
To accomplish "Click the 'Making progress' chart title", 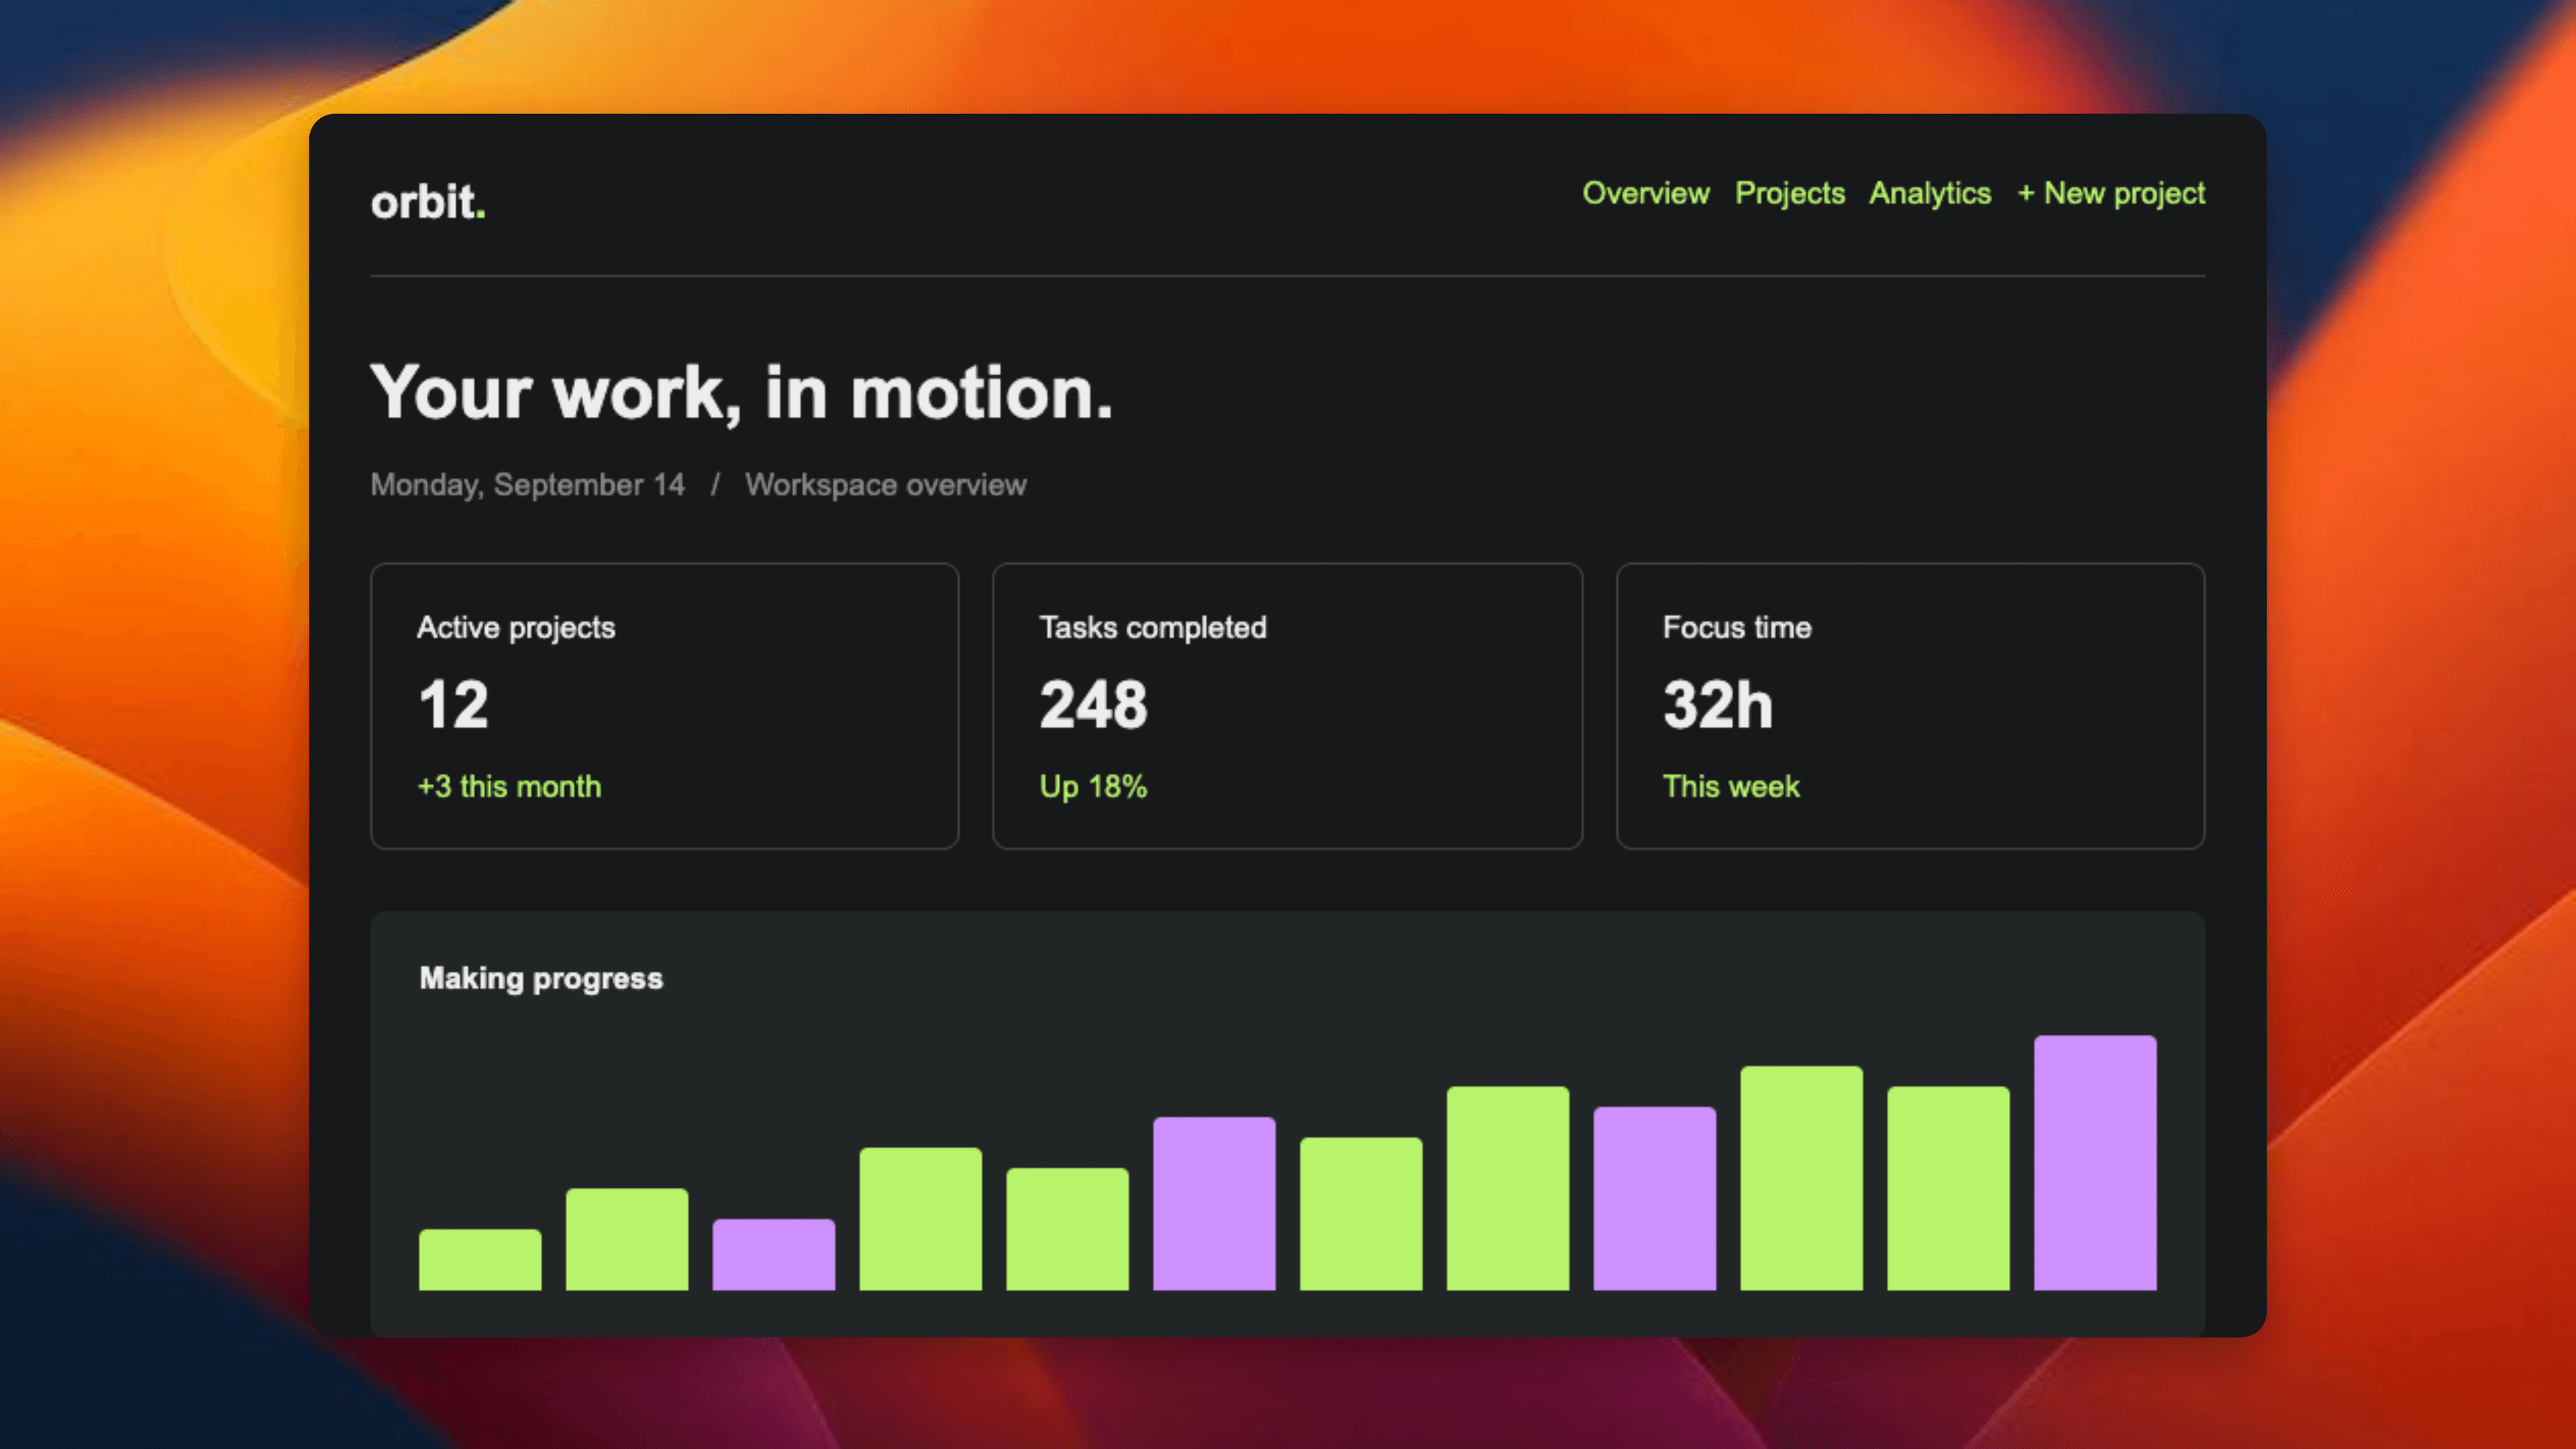I will tap(541, 978).
